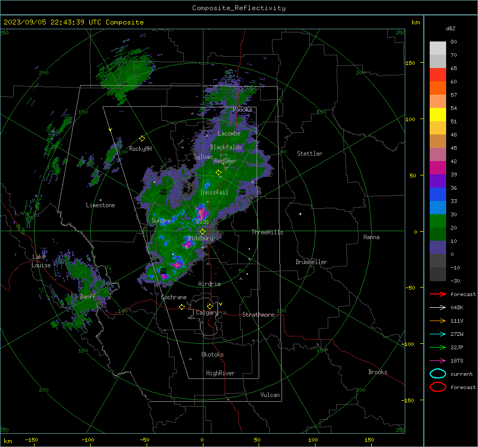Screen dimensions: 478x447
Task: Select the 33 dBZ blue swatch
Action: (x=438, y=194)
